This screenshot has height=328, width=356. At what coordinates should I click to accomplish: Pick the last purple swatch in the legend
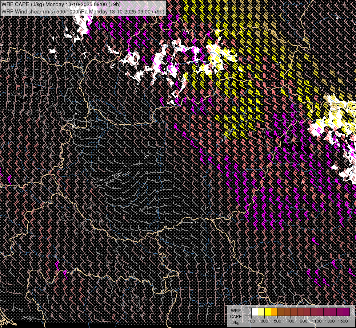[346, 312]
